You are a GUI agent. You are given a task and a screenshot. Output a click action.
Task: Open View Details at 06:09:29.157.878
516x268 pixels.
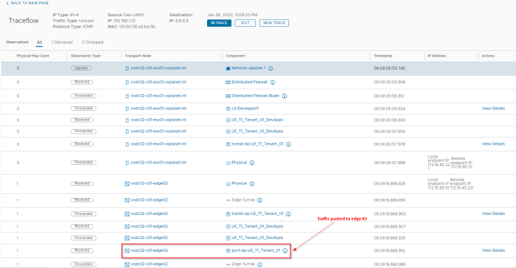[493, 144]
